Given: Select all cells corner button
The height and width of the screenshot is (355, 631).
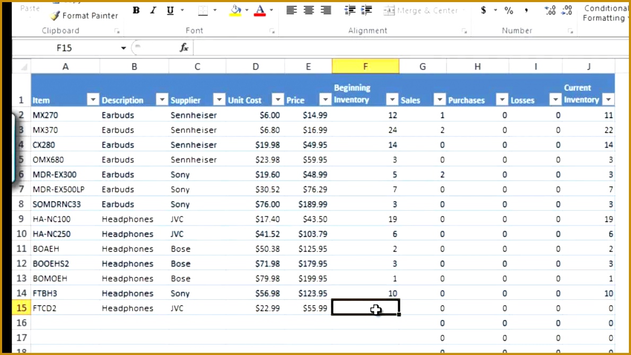Looking at the screenshot, I should tap(21, 66).
